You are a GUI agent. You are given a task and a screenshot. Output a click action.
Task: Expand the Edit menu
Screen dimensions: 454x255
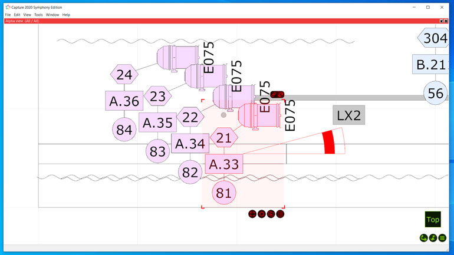[17, 15]
